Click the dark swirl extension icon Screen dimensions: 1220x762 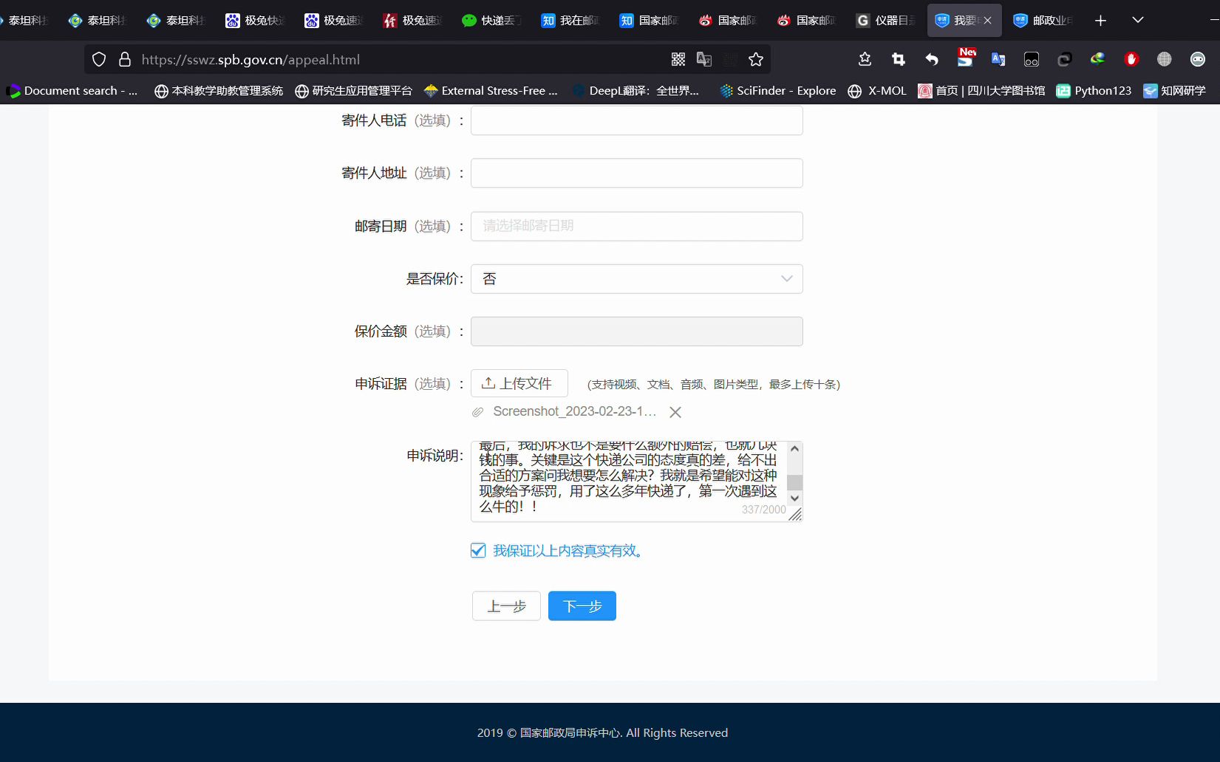pyautogui.click(x=1065, y=59)
